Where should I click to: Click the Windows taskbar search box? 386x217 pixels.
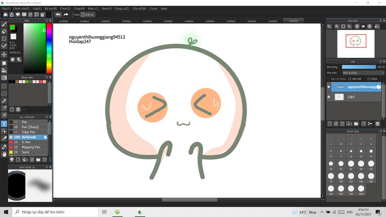(x=55, y=212)
